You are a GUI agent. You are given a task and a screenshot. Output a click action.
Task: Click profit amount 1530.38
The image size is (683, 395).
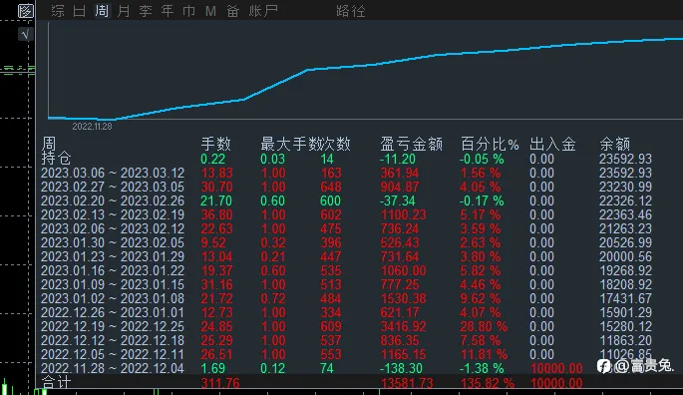404,298
